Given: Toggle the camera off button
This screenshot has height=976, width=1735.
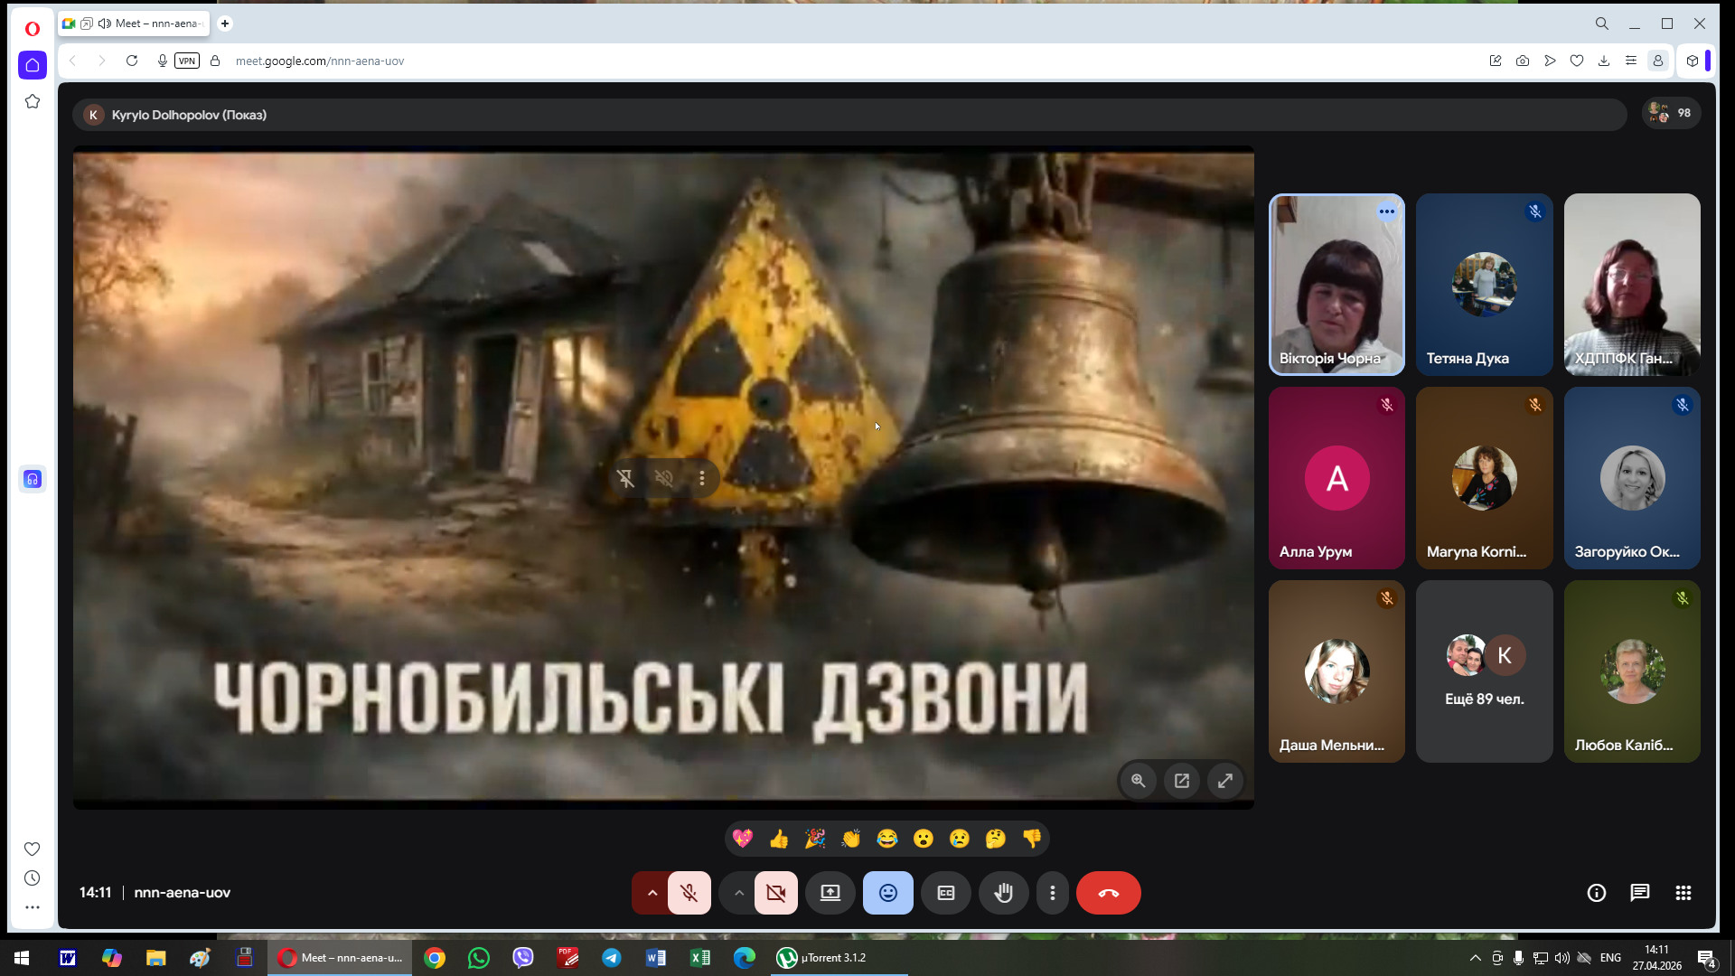Looking at the screenshot, I should tap(776, 893).
